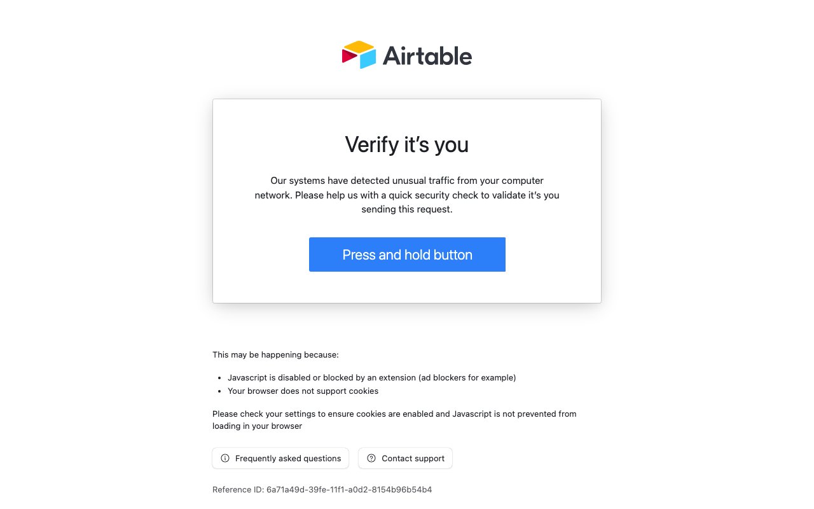Click the reference ID code value

pyautogui.click(x=349, y=489)
